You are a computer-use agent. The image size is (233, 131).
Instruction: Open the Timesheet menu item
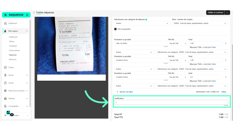pos(13,46)
